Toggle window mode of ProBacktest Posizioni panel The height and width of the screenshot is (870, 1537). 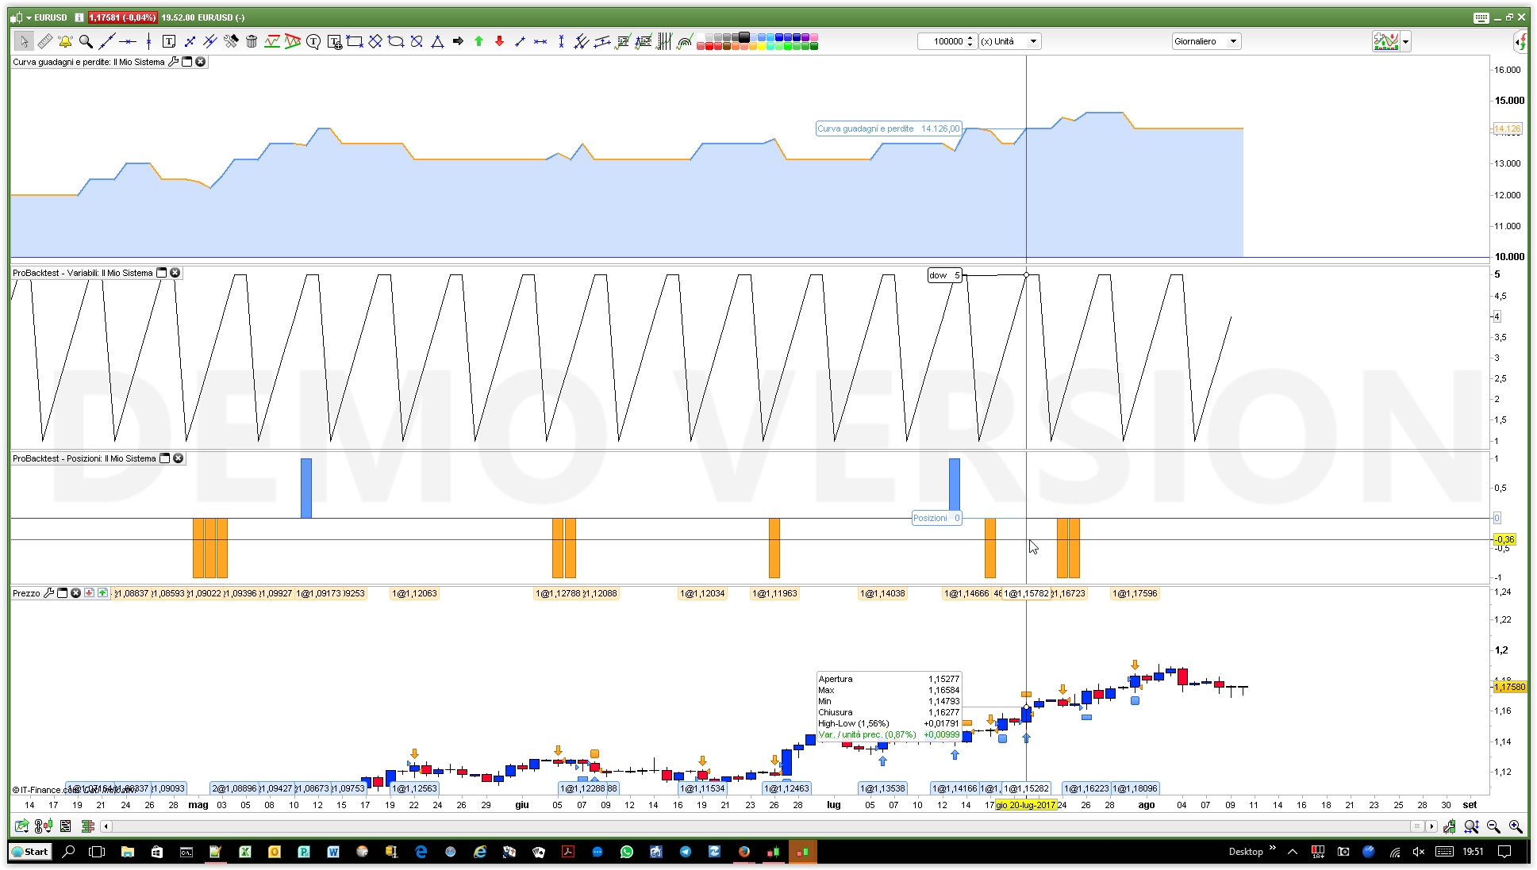[165, 458]
